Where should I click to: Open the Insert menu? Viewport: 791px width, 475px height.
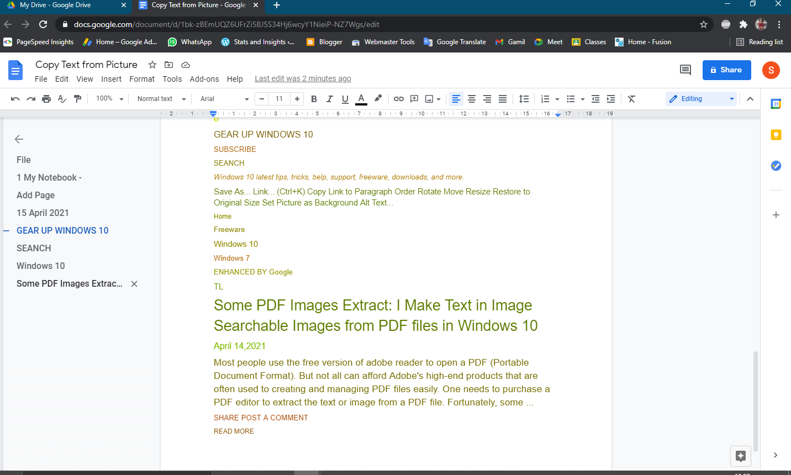[111, 79]
